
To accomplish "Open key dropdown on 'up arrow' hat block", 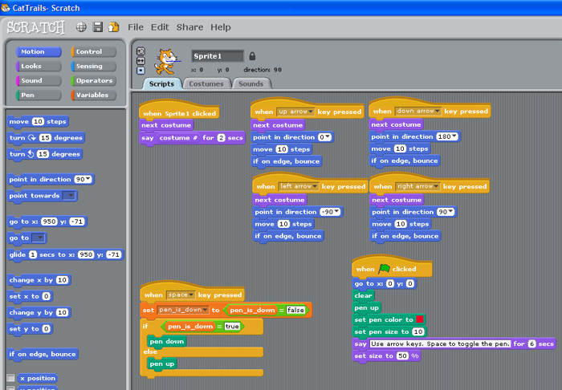I will point(311,112).
